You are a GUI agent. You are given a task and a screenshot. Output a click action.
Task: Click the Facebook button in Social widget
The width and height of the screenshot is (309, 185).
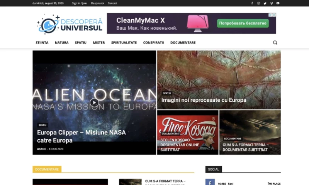point(210,183)
